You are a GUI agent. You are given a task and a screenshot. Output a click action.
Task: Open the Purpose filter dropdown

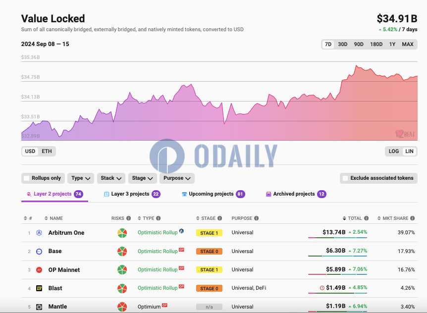177,178
